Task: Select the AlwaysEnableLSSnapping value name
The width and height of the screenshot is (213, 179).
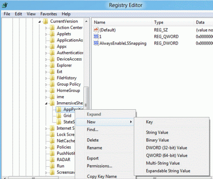Action: pyautogui.click(x=123, y=44)
